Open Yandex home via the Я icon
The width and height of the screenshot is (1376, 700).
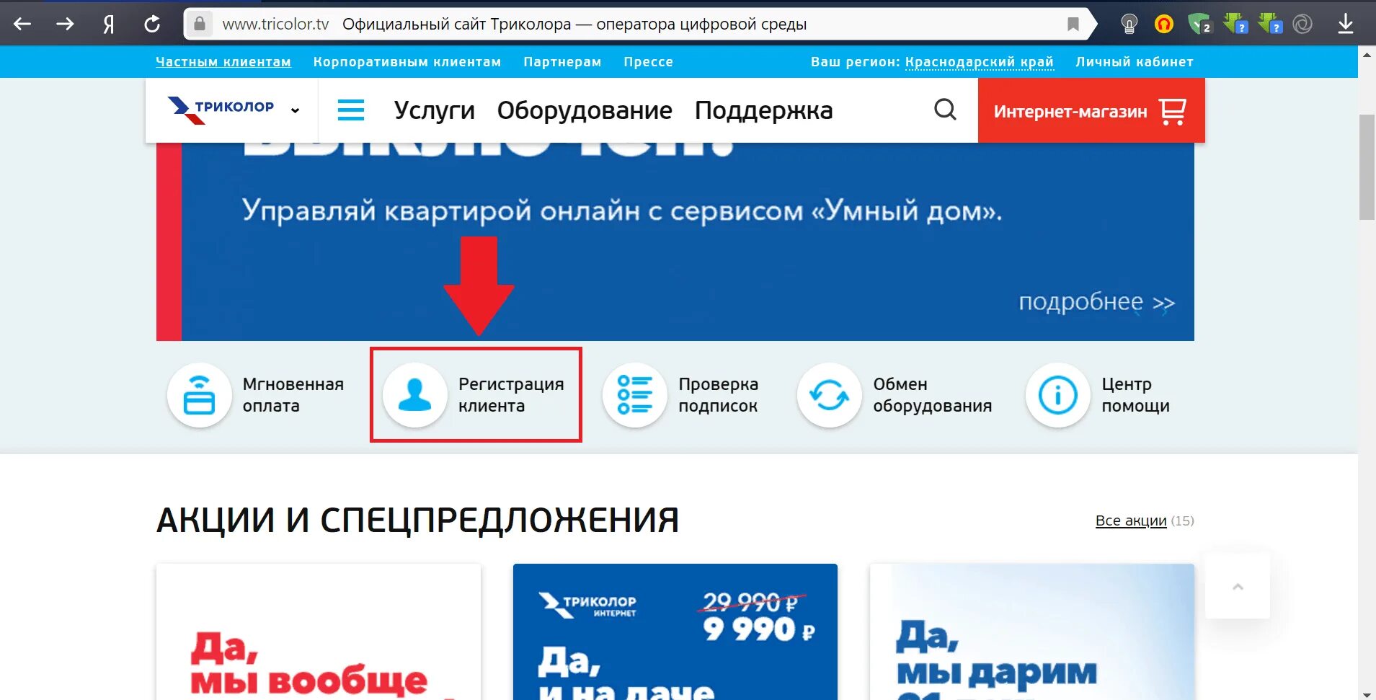tap(108, 25)
